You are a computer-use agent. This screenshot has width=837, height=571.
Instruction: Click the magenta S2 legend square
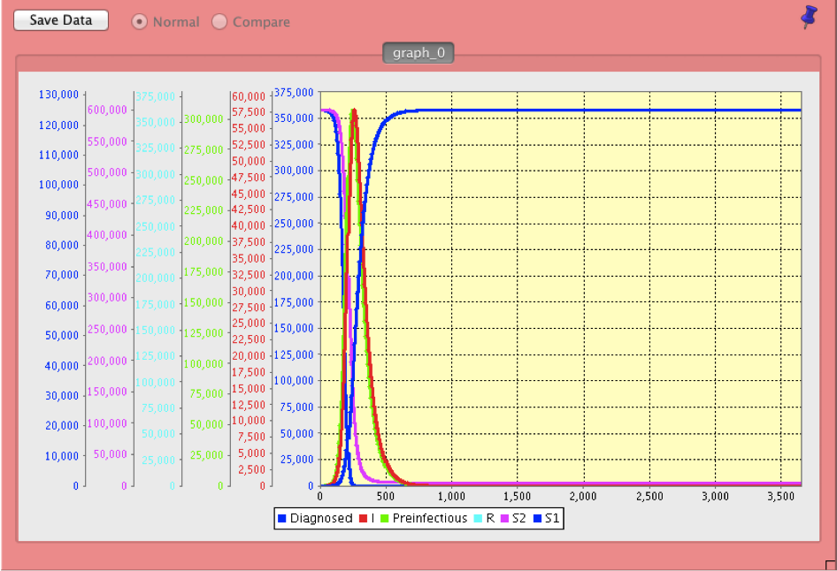click(504, 519)
